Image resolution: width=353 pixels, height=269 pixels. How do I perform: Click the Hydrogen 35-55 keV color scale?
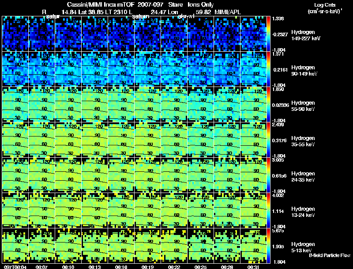(268, 140)
